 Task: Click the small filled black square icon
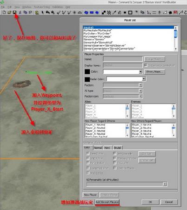coord(125,13)
